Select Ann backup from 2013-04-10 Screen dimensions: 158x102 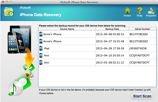(97, 55)
